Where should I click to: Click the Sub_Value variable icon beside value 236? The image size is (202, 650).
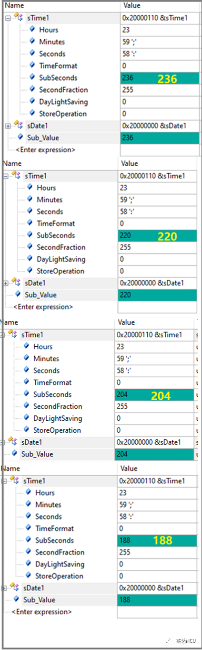[20, 138]
